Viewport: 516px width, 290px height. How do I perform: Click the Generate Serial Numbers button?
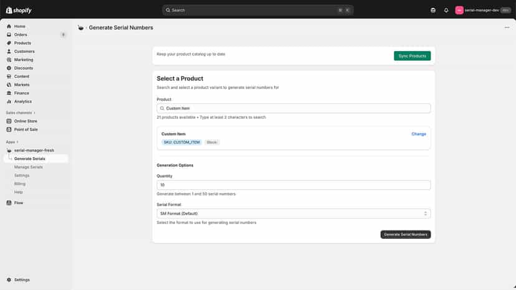click(406, 235)
